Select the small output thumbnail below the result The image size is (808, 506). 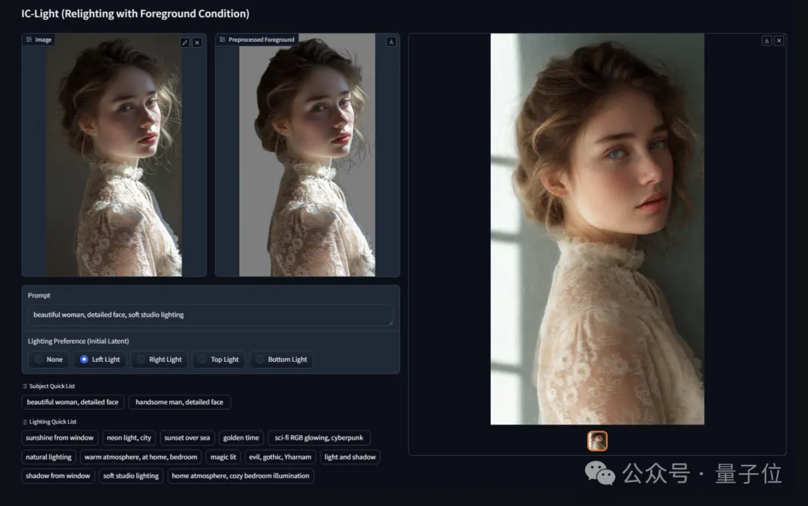pos(597,441)
